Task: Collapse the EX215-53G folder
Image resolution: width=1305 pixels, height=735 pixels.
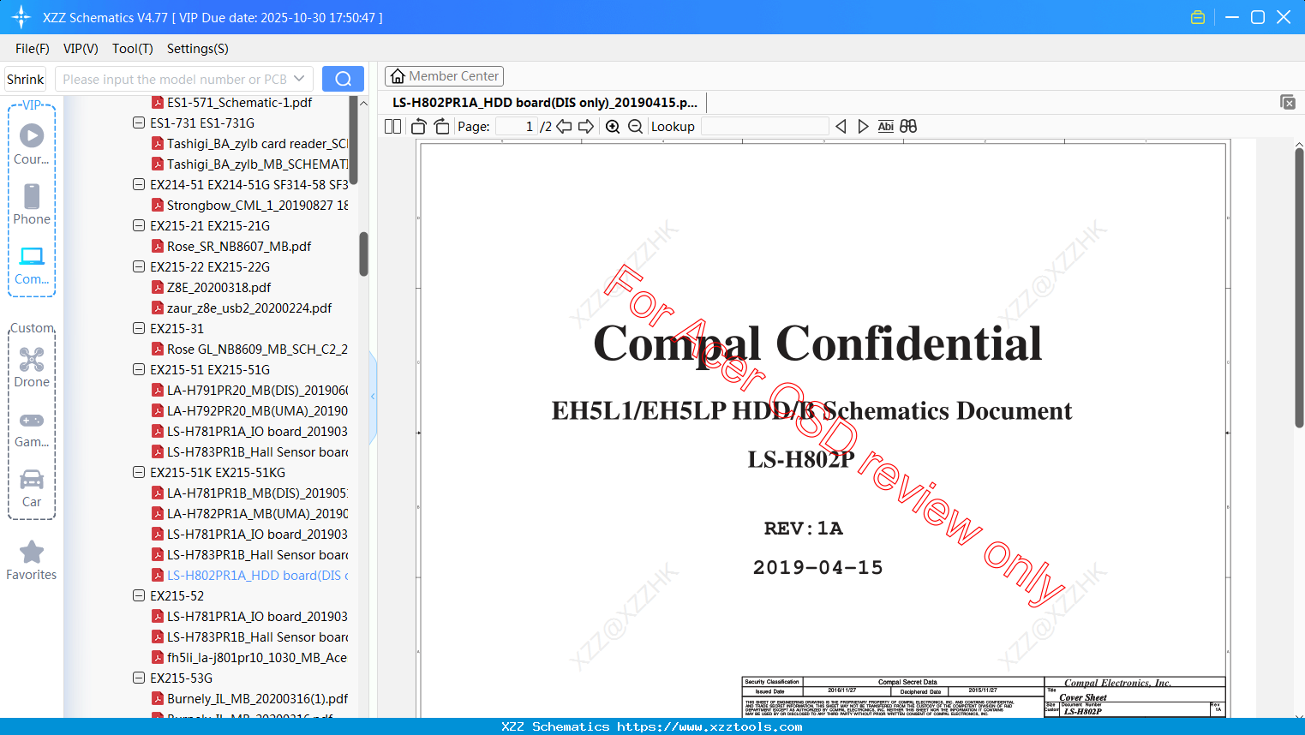Action: coord(139,678)
